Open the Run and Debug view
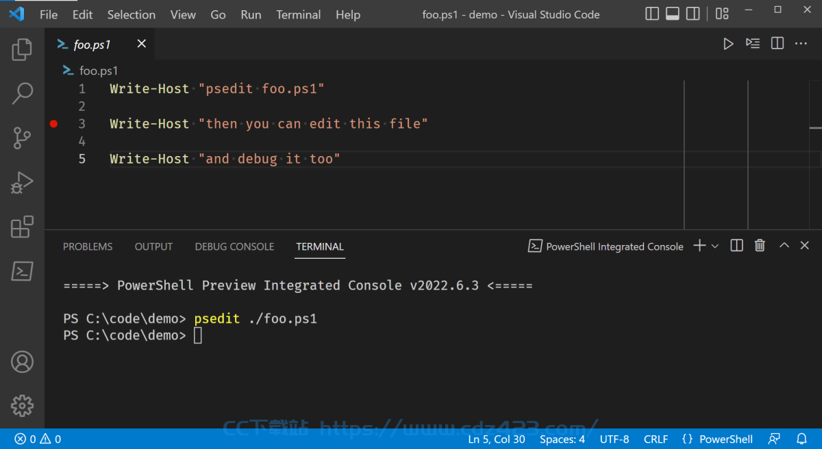This screenshot has height=449, width=822. pyautogui.click(x=22, y=182)
